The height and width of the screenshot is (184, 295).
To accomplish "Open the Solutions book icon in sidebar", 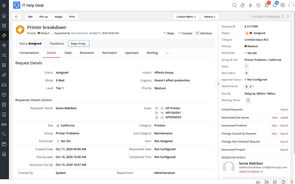I will click(4, 85).
